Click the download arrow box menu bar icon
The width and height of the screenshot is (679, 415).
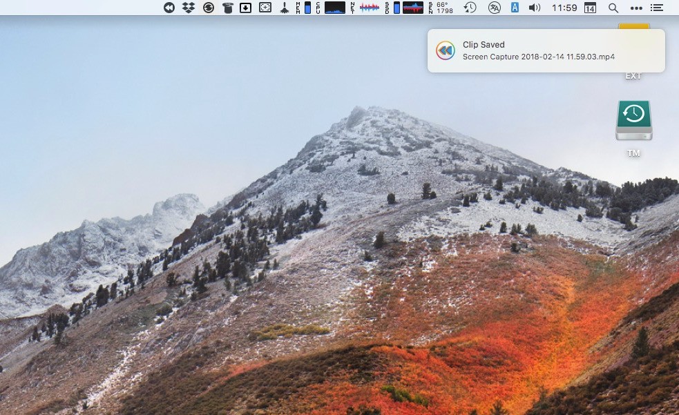(x=245, y=8)
